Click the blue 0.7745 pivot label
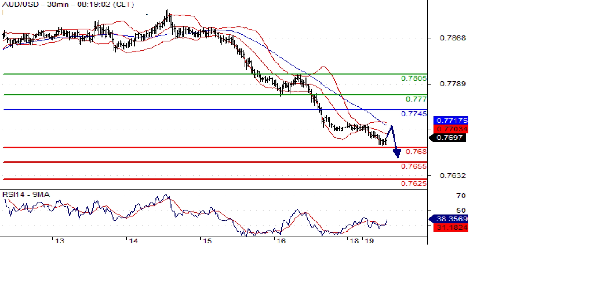The width and height of the screenshot is (603, 292). tap(414, 114)
